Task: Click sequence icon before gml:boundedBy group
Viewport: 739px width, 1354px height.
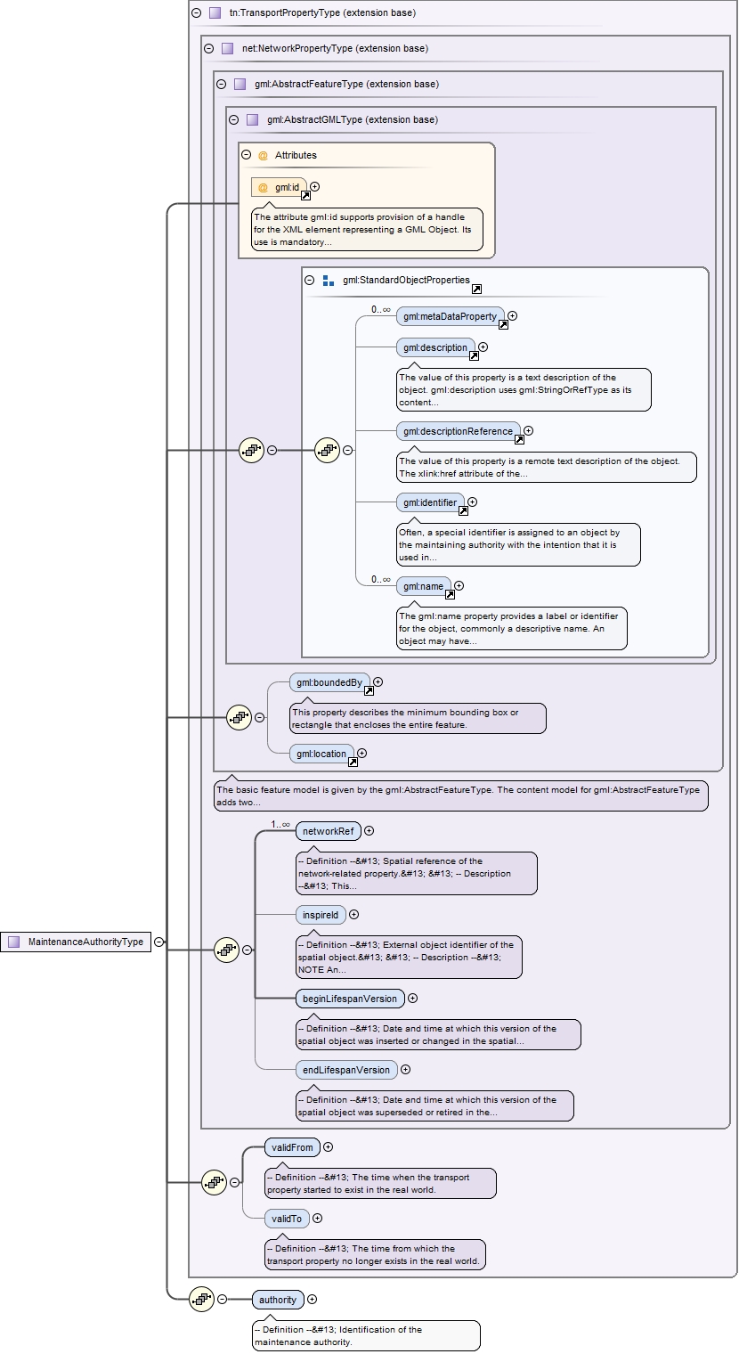Action: coord(240,717)
